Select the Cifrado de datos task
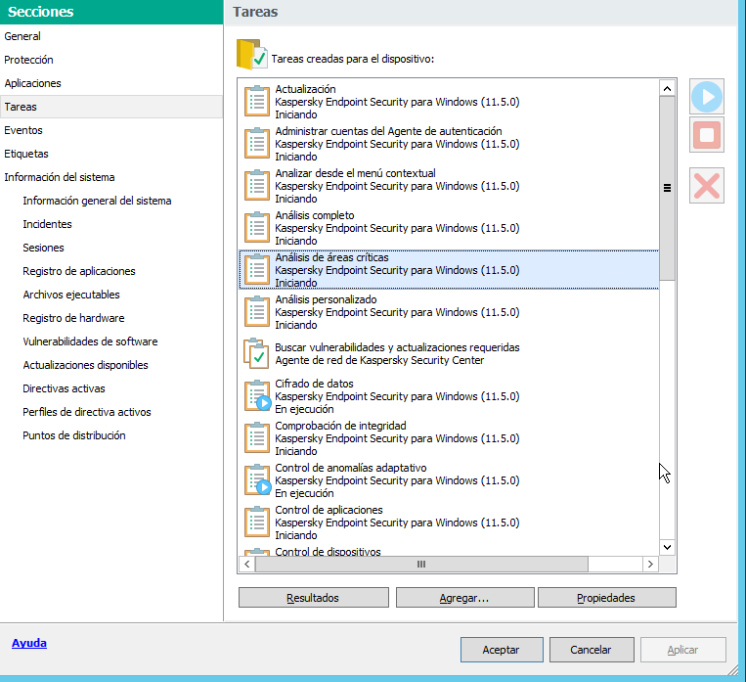Image resolution: width=746 pixels, height=682 pixels. (314, 384)
